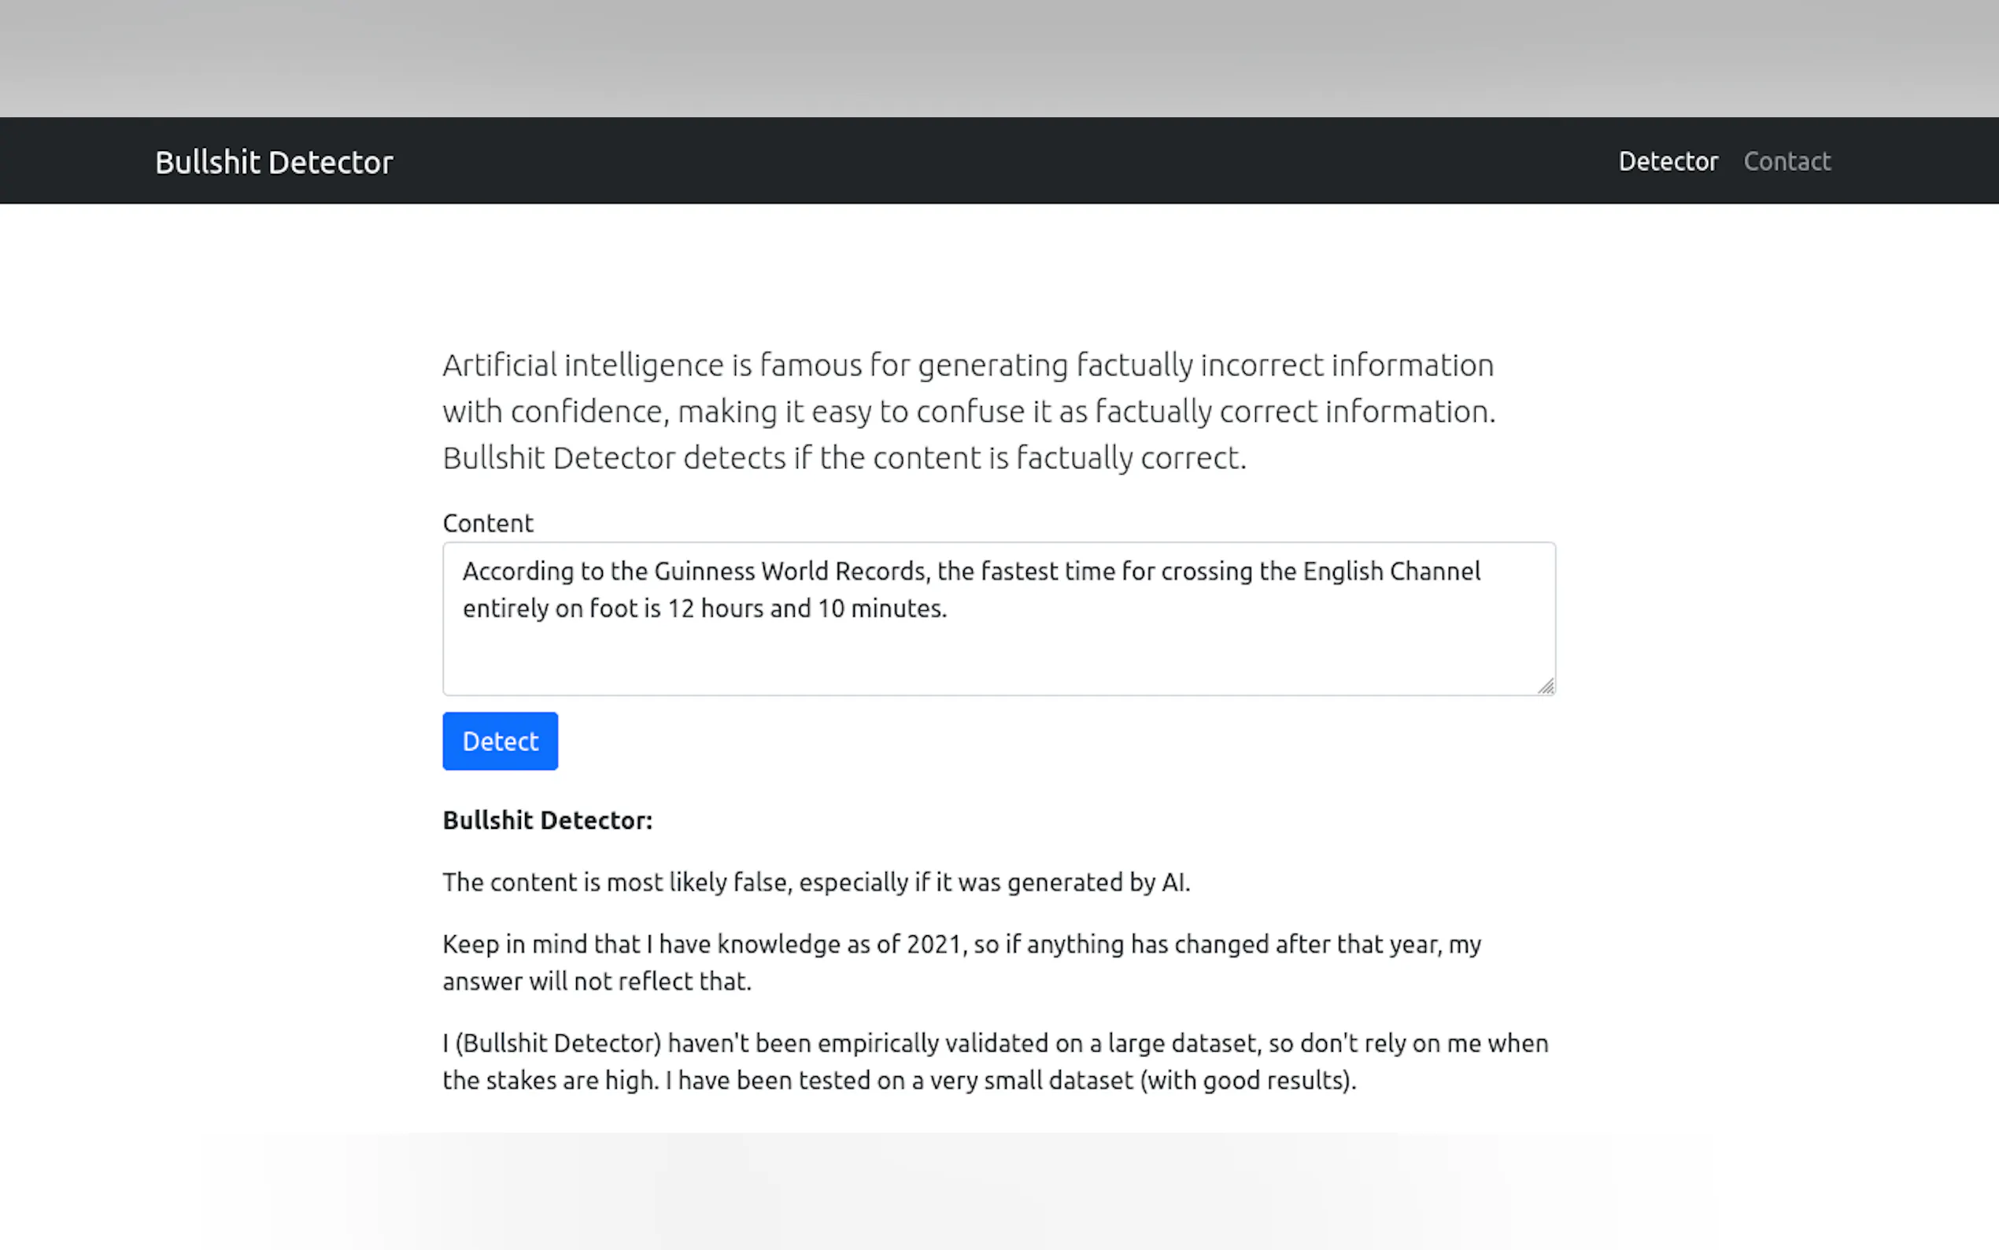Image resolution: width=1999 pixels, height=1250 pixels.
Task: Click the empty bottom area of content textarea
Action: 998,661
